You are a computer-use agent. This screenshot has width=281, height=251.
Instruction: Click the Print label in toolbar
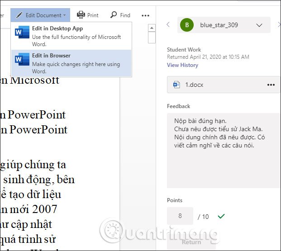coord(93,15)
